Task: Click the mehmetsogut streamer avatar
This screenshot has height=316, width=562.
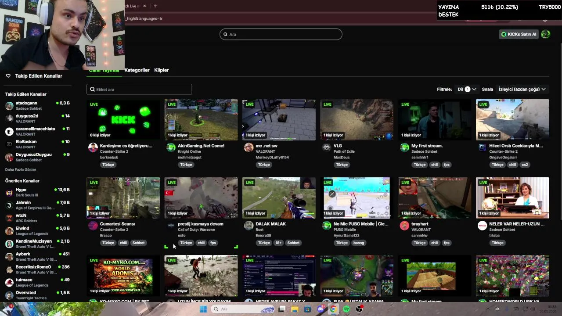Action: click(x=171, y=147)
